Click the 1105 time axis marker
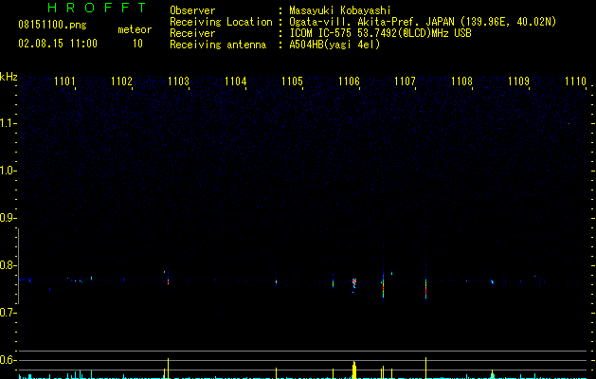The height and width of the screenshot is (379, 596). click(292, 81)
